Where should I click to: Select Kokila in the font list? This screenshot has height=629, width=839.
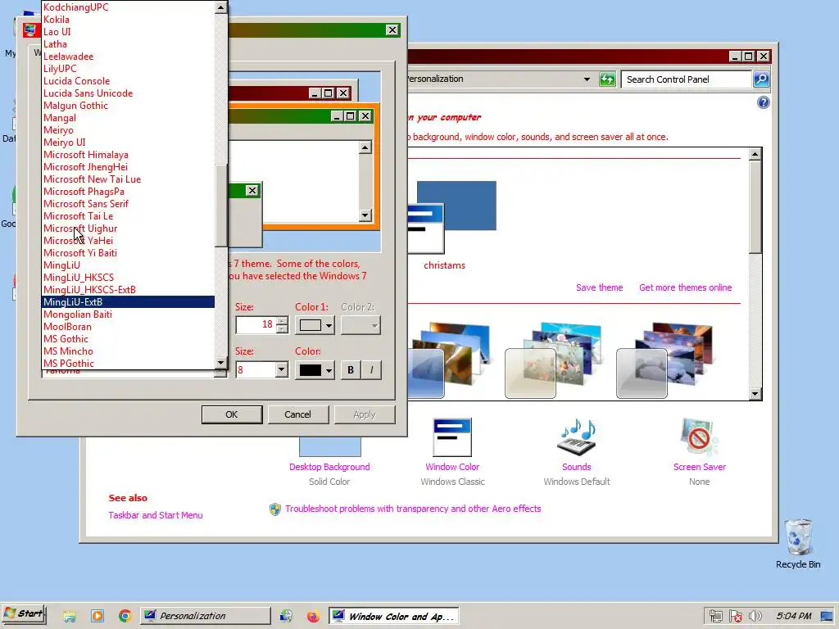[x=57, y=20]
